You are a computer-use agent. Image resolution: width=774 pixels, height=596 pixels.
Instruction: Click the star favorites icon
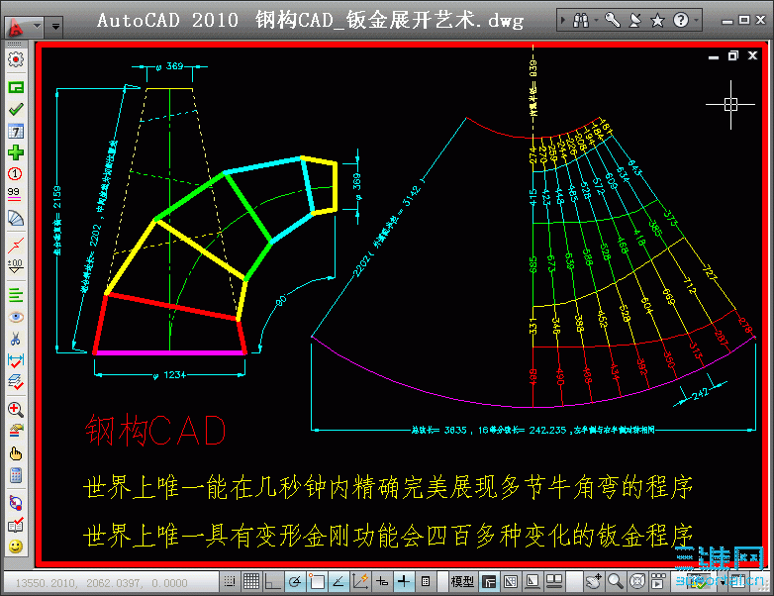coord(657,21)
